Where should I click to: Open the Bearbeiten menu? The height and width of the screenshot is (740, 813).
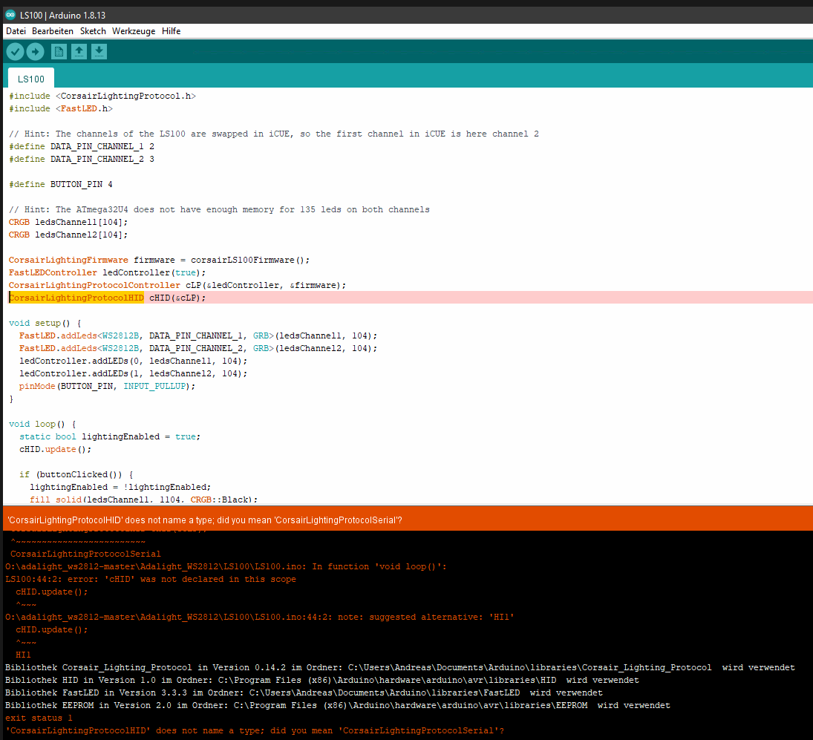coord(52,30)
